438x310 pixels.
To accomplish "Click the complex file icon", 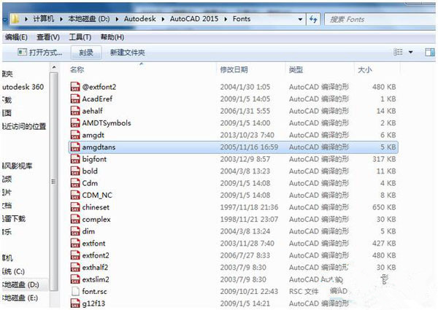I will [x=75, y=219].
